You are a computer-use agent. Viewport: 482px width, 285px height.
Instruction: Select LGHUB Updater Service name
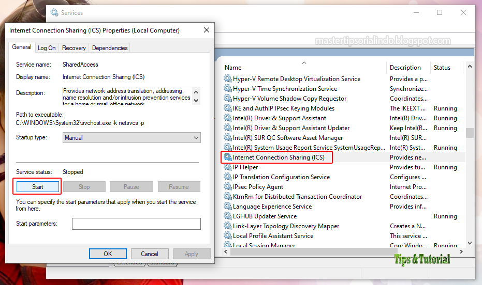pyautogui.click(x=265, y=216)
